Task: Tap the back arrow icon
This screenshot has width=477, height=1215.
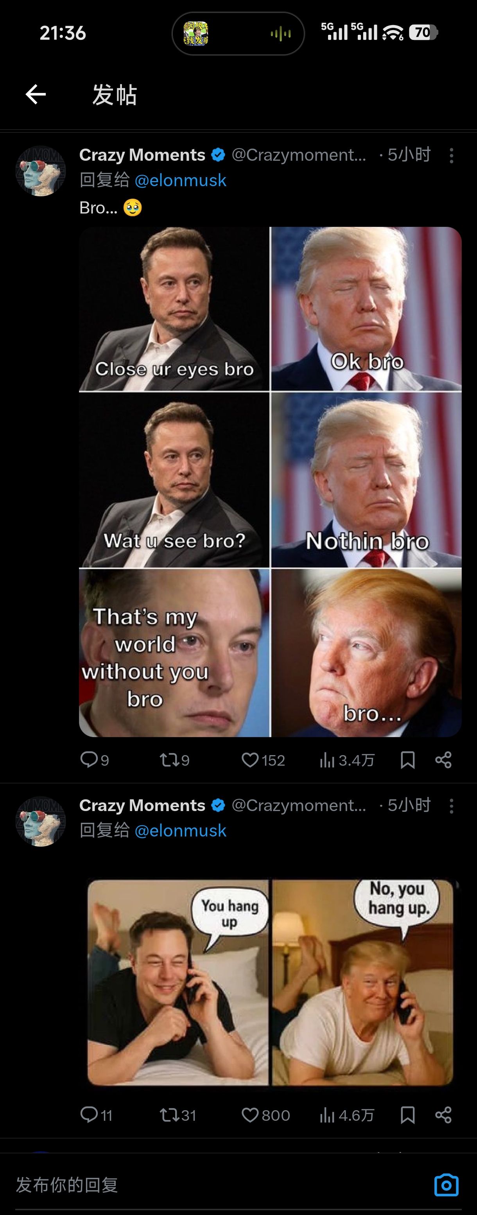Action: pyautogui.click(x=36, y=94)
